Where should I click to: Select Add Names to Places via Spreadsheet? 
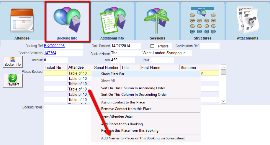point(143,138)
